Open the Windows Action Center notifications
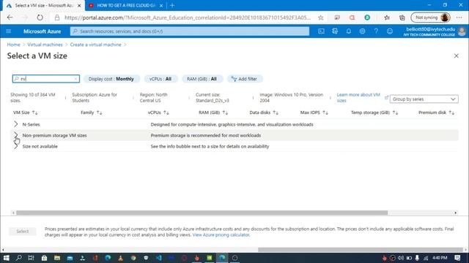The width and height of the screenshot is (469, 263). coord(457,258)
